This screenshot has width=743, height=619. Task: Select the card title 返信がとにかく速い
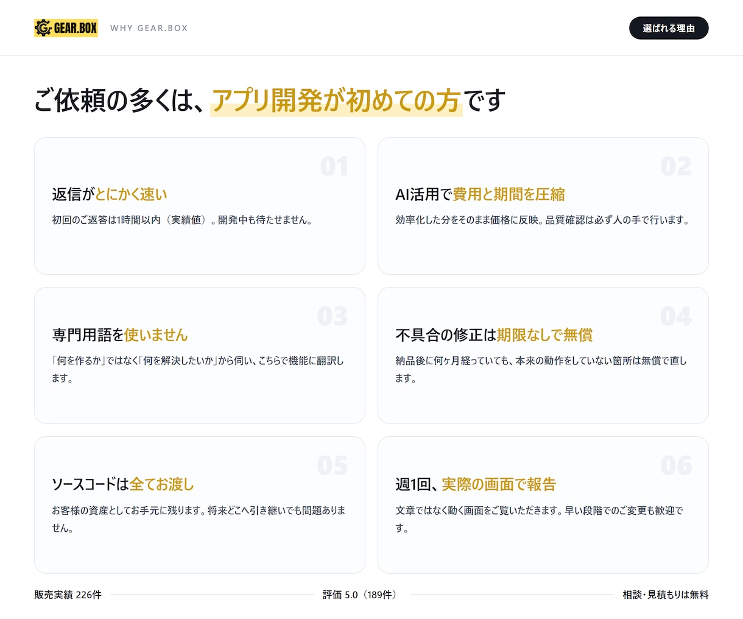(x=110, y=194)
